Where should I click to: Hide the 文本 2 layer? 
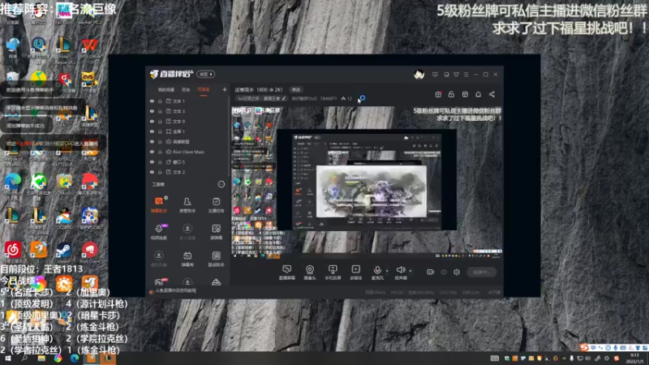tap(152, 172)
